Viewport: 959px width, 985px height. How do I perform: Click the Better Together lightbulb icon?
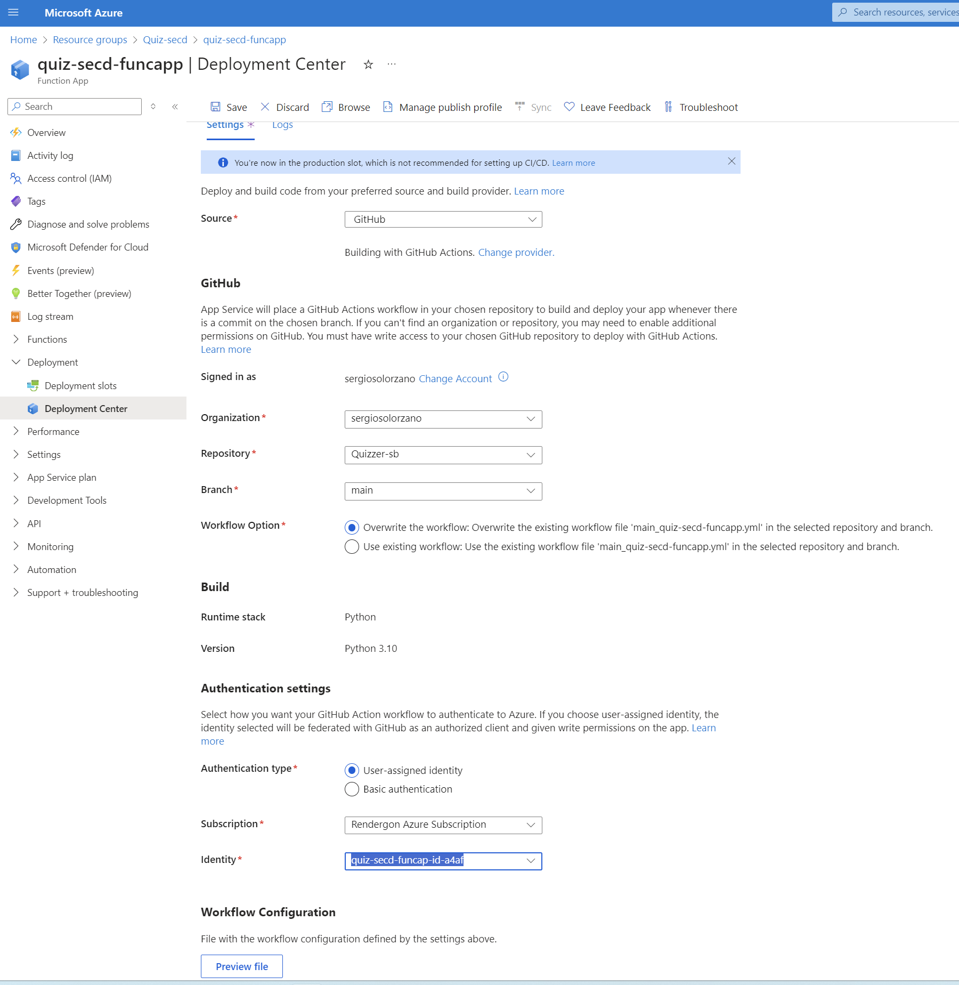click(16, 294)
